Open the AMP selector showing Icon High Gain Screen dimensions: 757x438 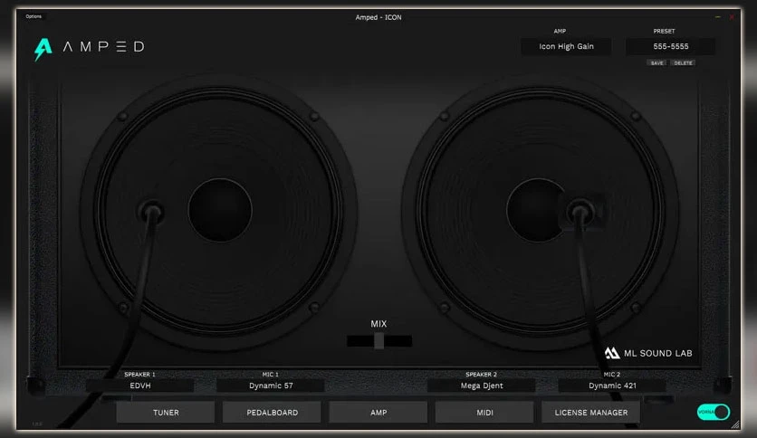click(566, 46)
